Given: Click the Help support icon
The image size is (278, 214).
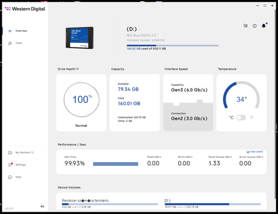Looking at the screenshot, I should pos(10,177).
